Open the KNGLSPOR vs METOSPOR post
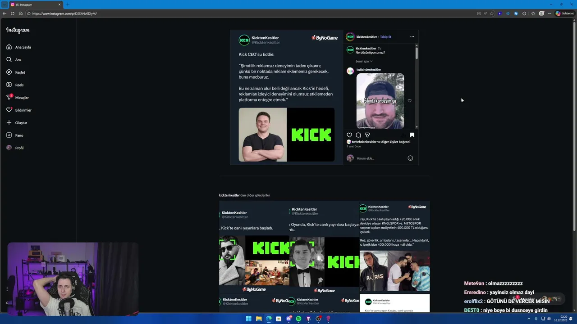Screen dimensions: 577x324 click(394, 247)
